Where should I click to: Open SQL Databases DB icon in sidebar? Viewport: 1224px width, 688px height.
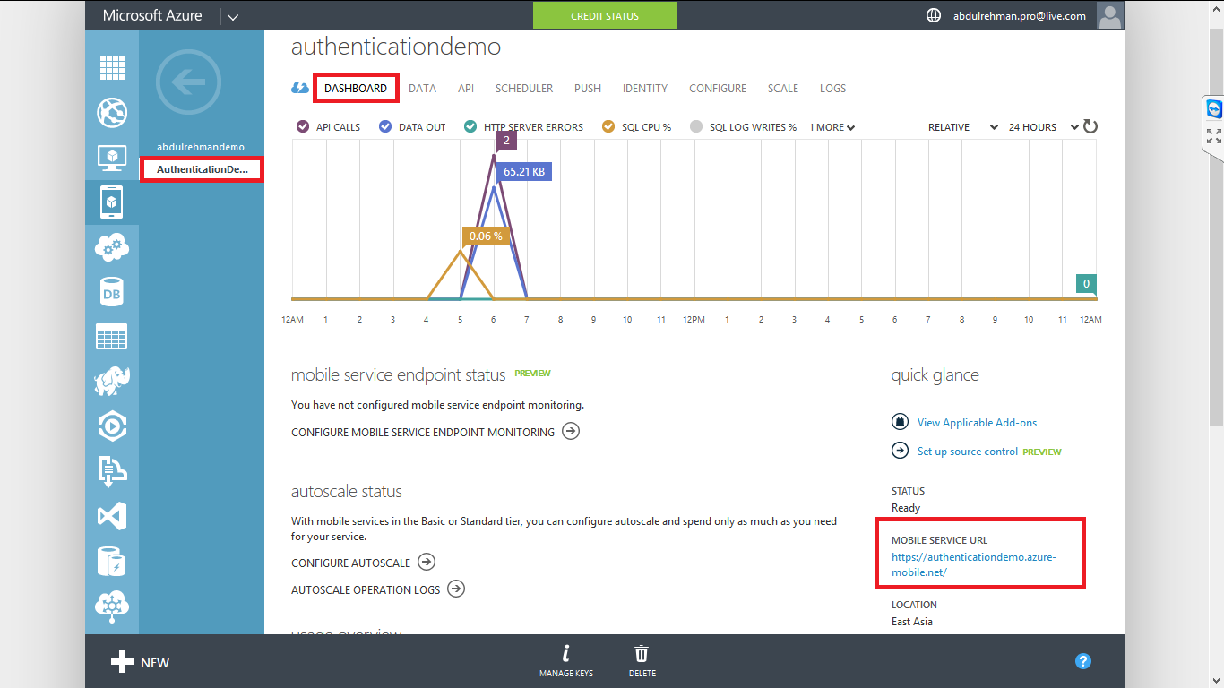[112, 292]
